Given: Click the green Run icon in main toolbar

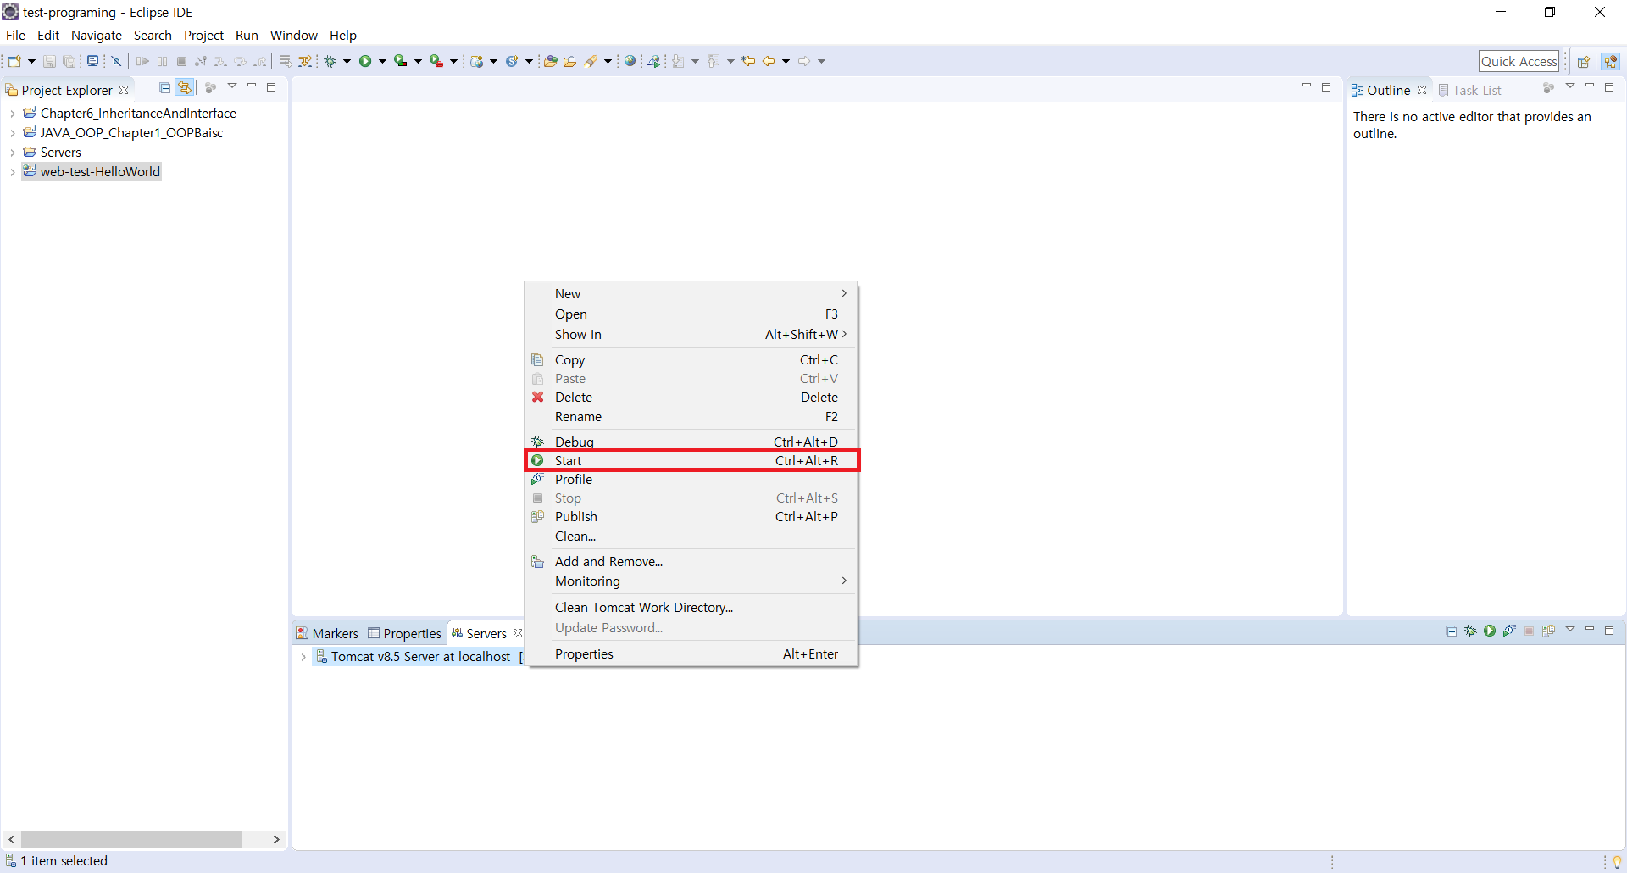Looking at the screenshot, I should [365, 61].
